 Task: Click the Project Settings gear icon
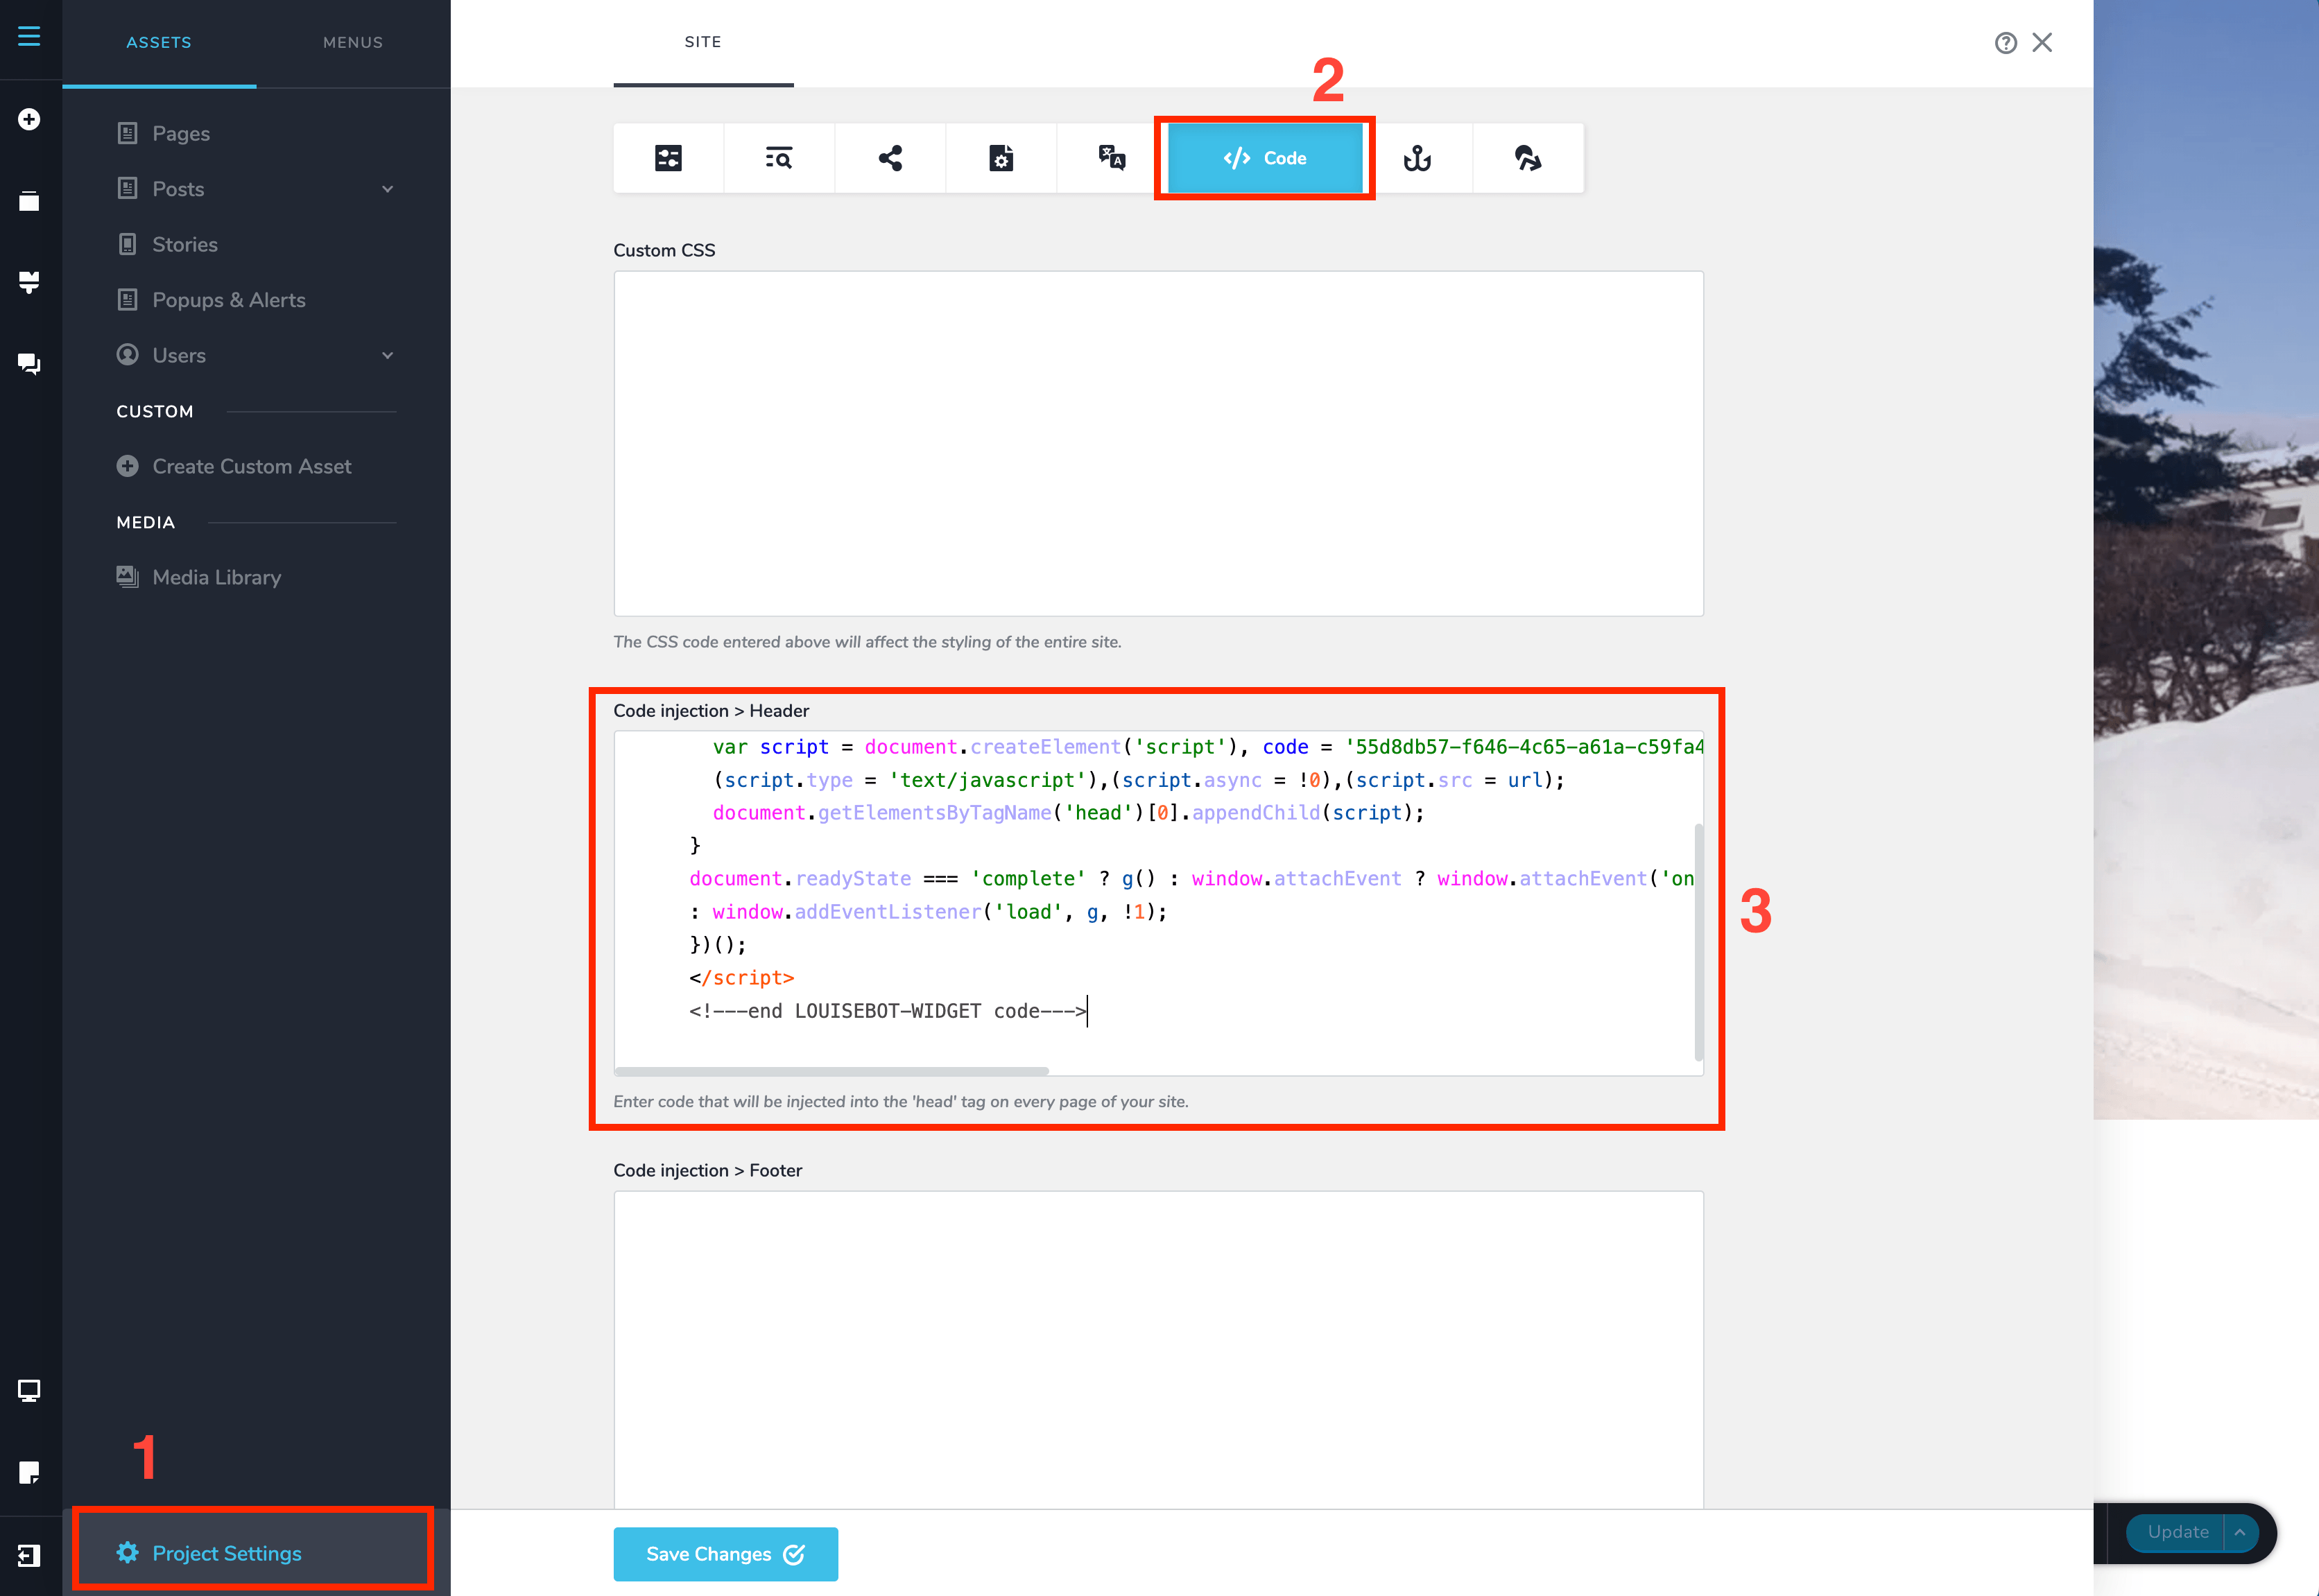[x=127, y=1552]
